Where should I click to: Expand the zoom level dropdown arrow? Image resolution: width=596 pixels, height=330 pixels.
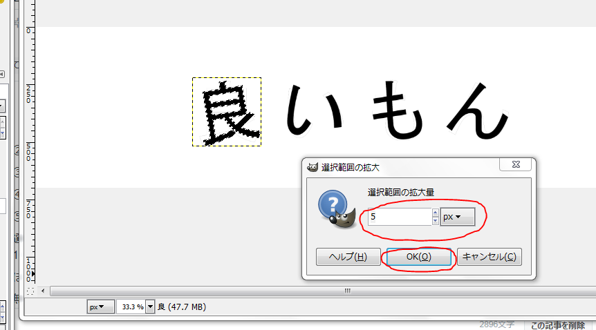[x=151, y=307]
